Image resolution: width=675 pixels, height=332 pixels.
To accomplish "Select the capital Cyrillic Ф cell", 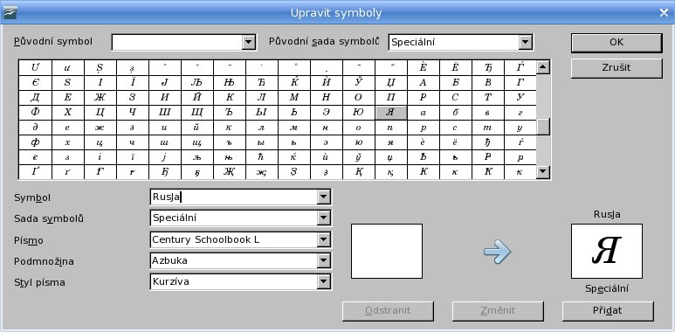I will coord(35,113).
